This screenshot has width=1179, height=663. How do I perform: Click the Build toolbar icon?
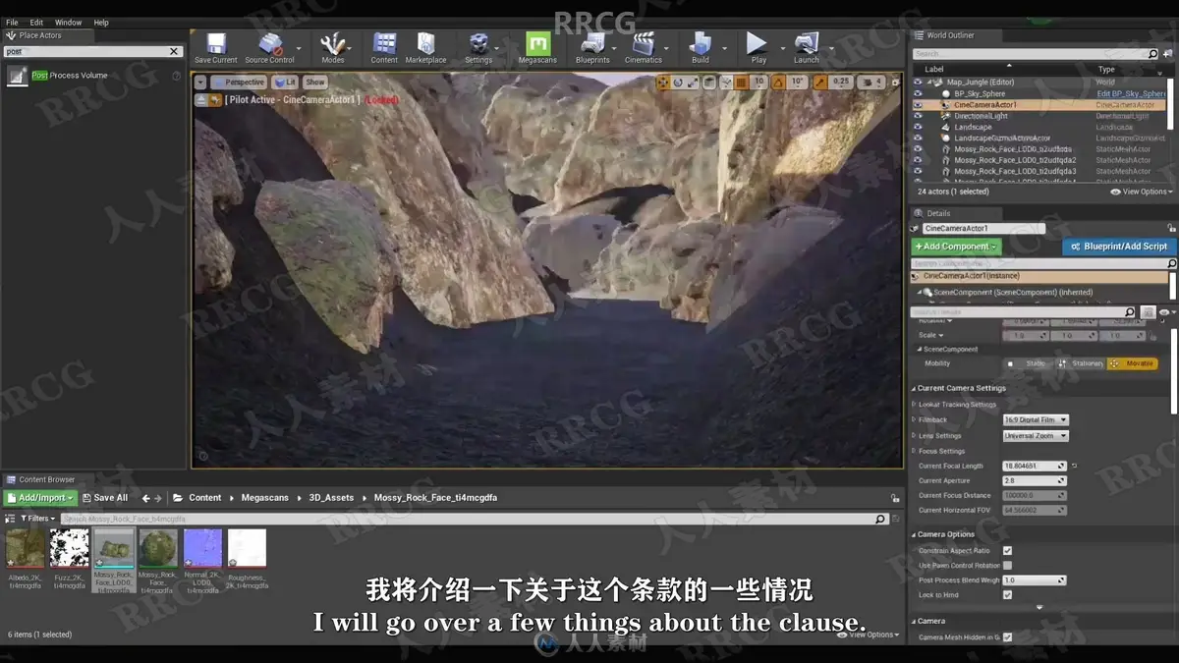(x=701, y=47)
